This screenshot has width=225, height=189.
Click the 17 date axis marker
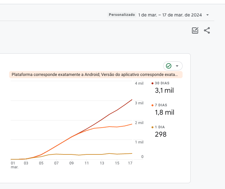point(130,163)
